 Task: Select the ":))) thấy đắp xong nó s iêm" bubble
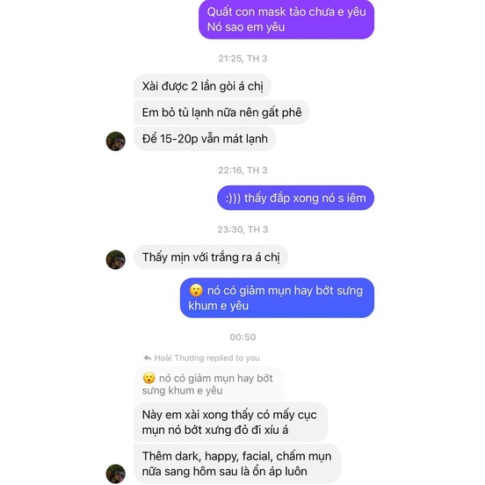click(296, 198)
